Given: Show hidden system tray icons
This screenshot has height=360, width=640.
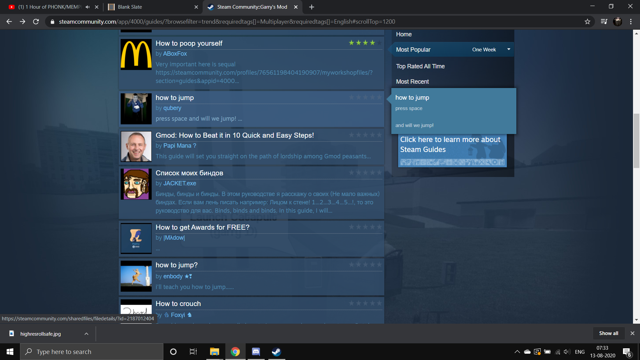Looking at the screenshot, I should 517,352.
